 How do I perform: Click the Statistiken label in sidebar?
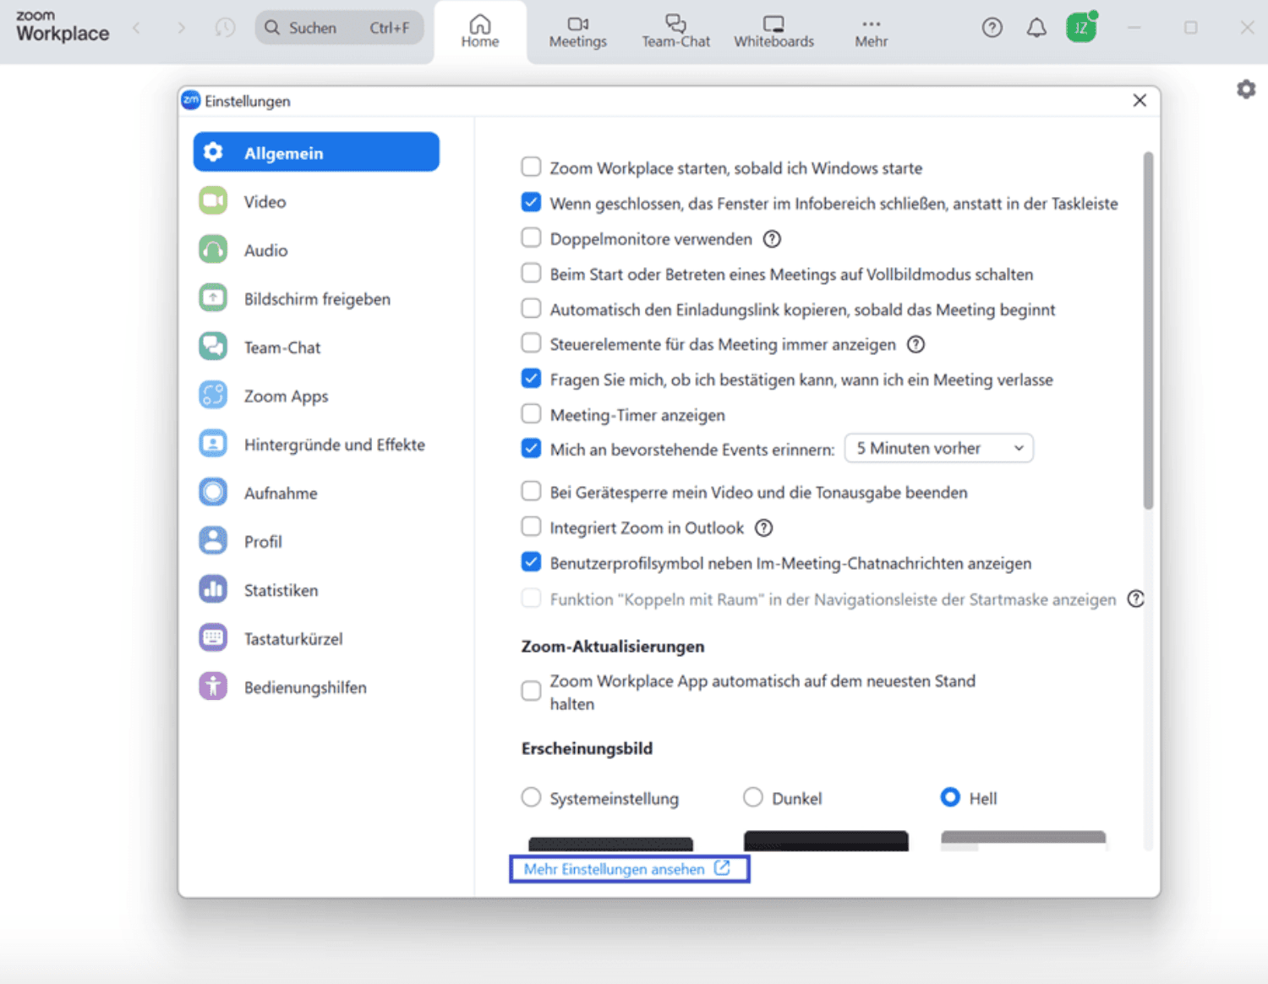tap(281, 591)
